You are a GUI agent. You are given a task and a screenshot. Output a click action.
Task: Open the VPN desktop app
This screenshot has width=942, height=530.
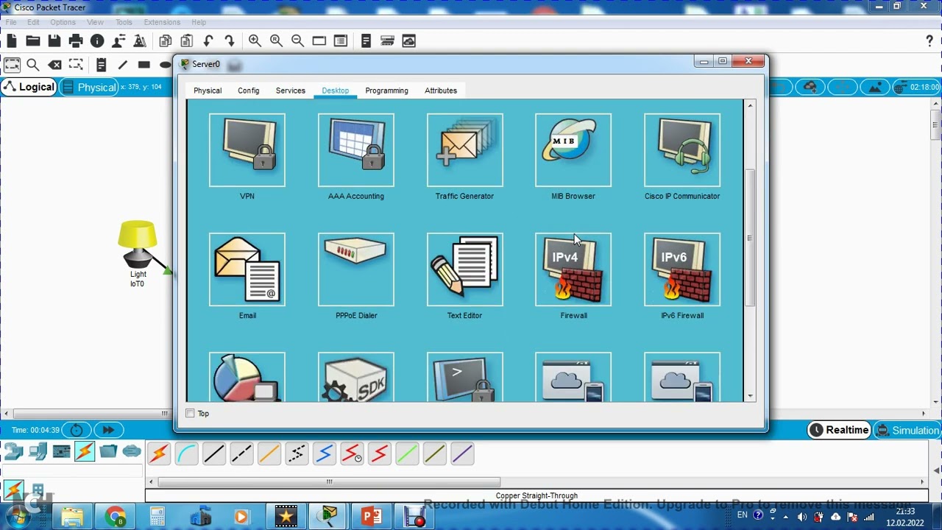point(247,150)
